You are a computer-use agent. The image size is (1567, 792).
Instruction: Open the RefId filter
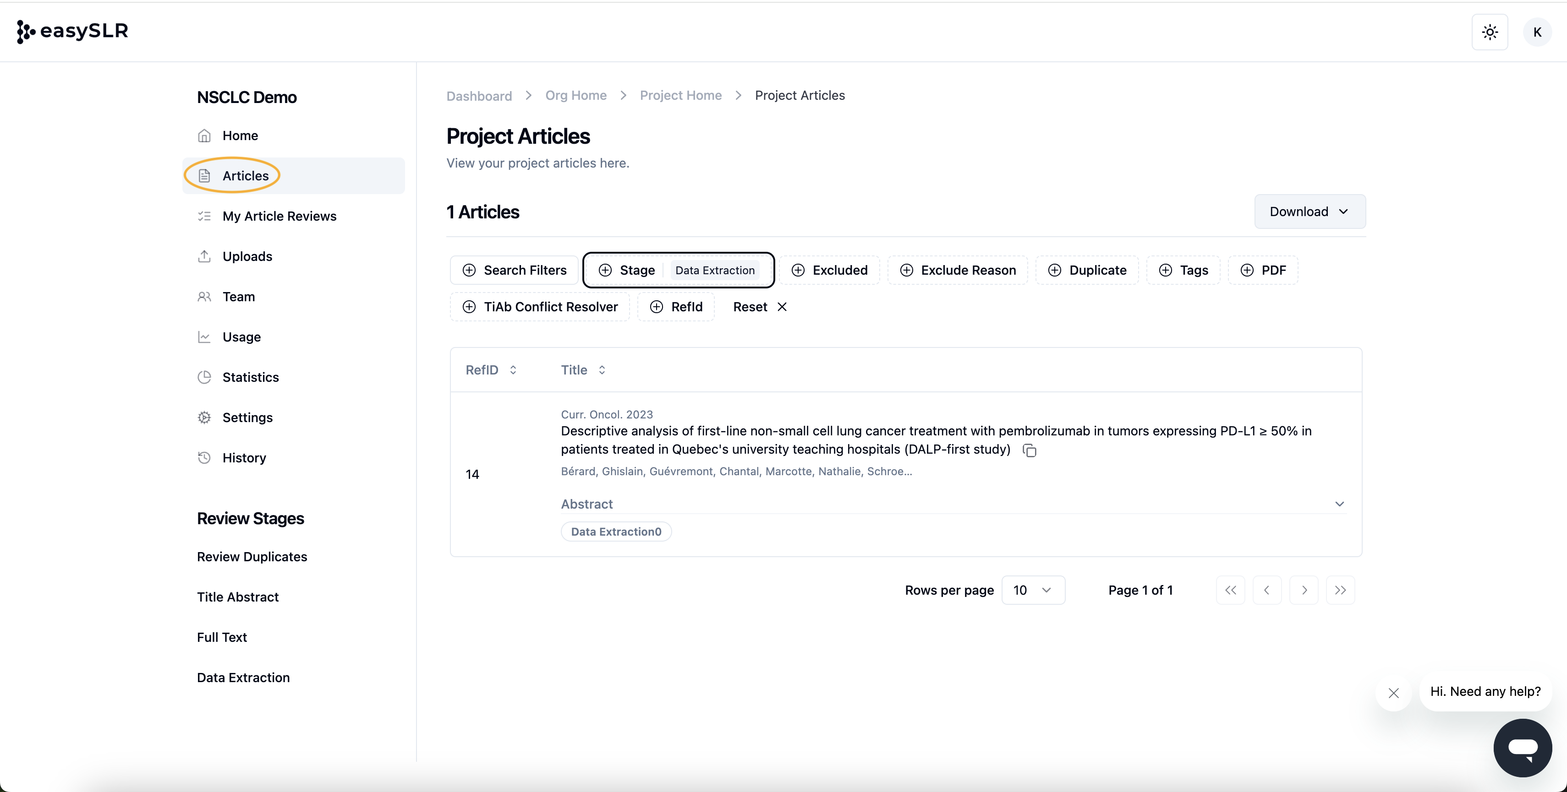pyautogui.click(x=676, y=306)
